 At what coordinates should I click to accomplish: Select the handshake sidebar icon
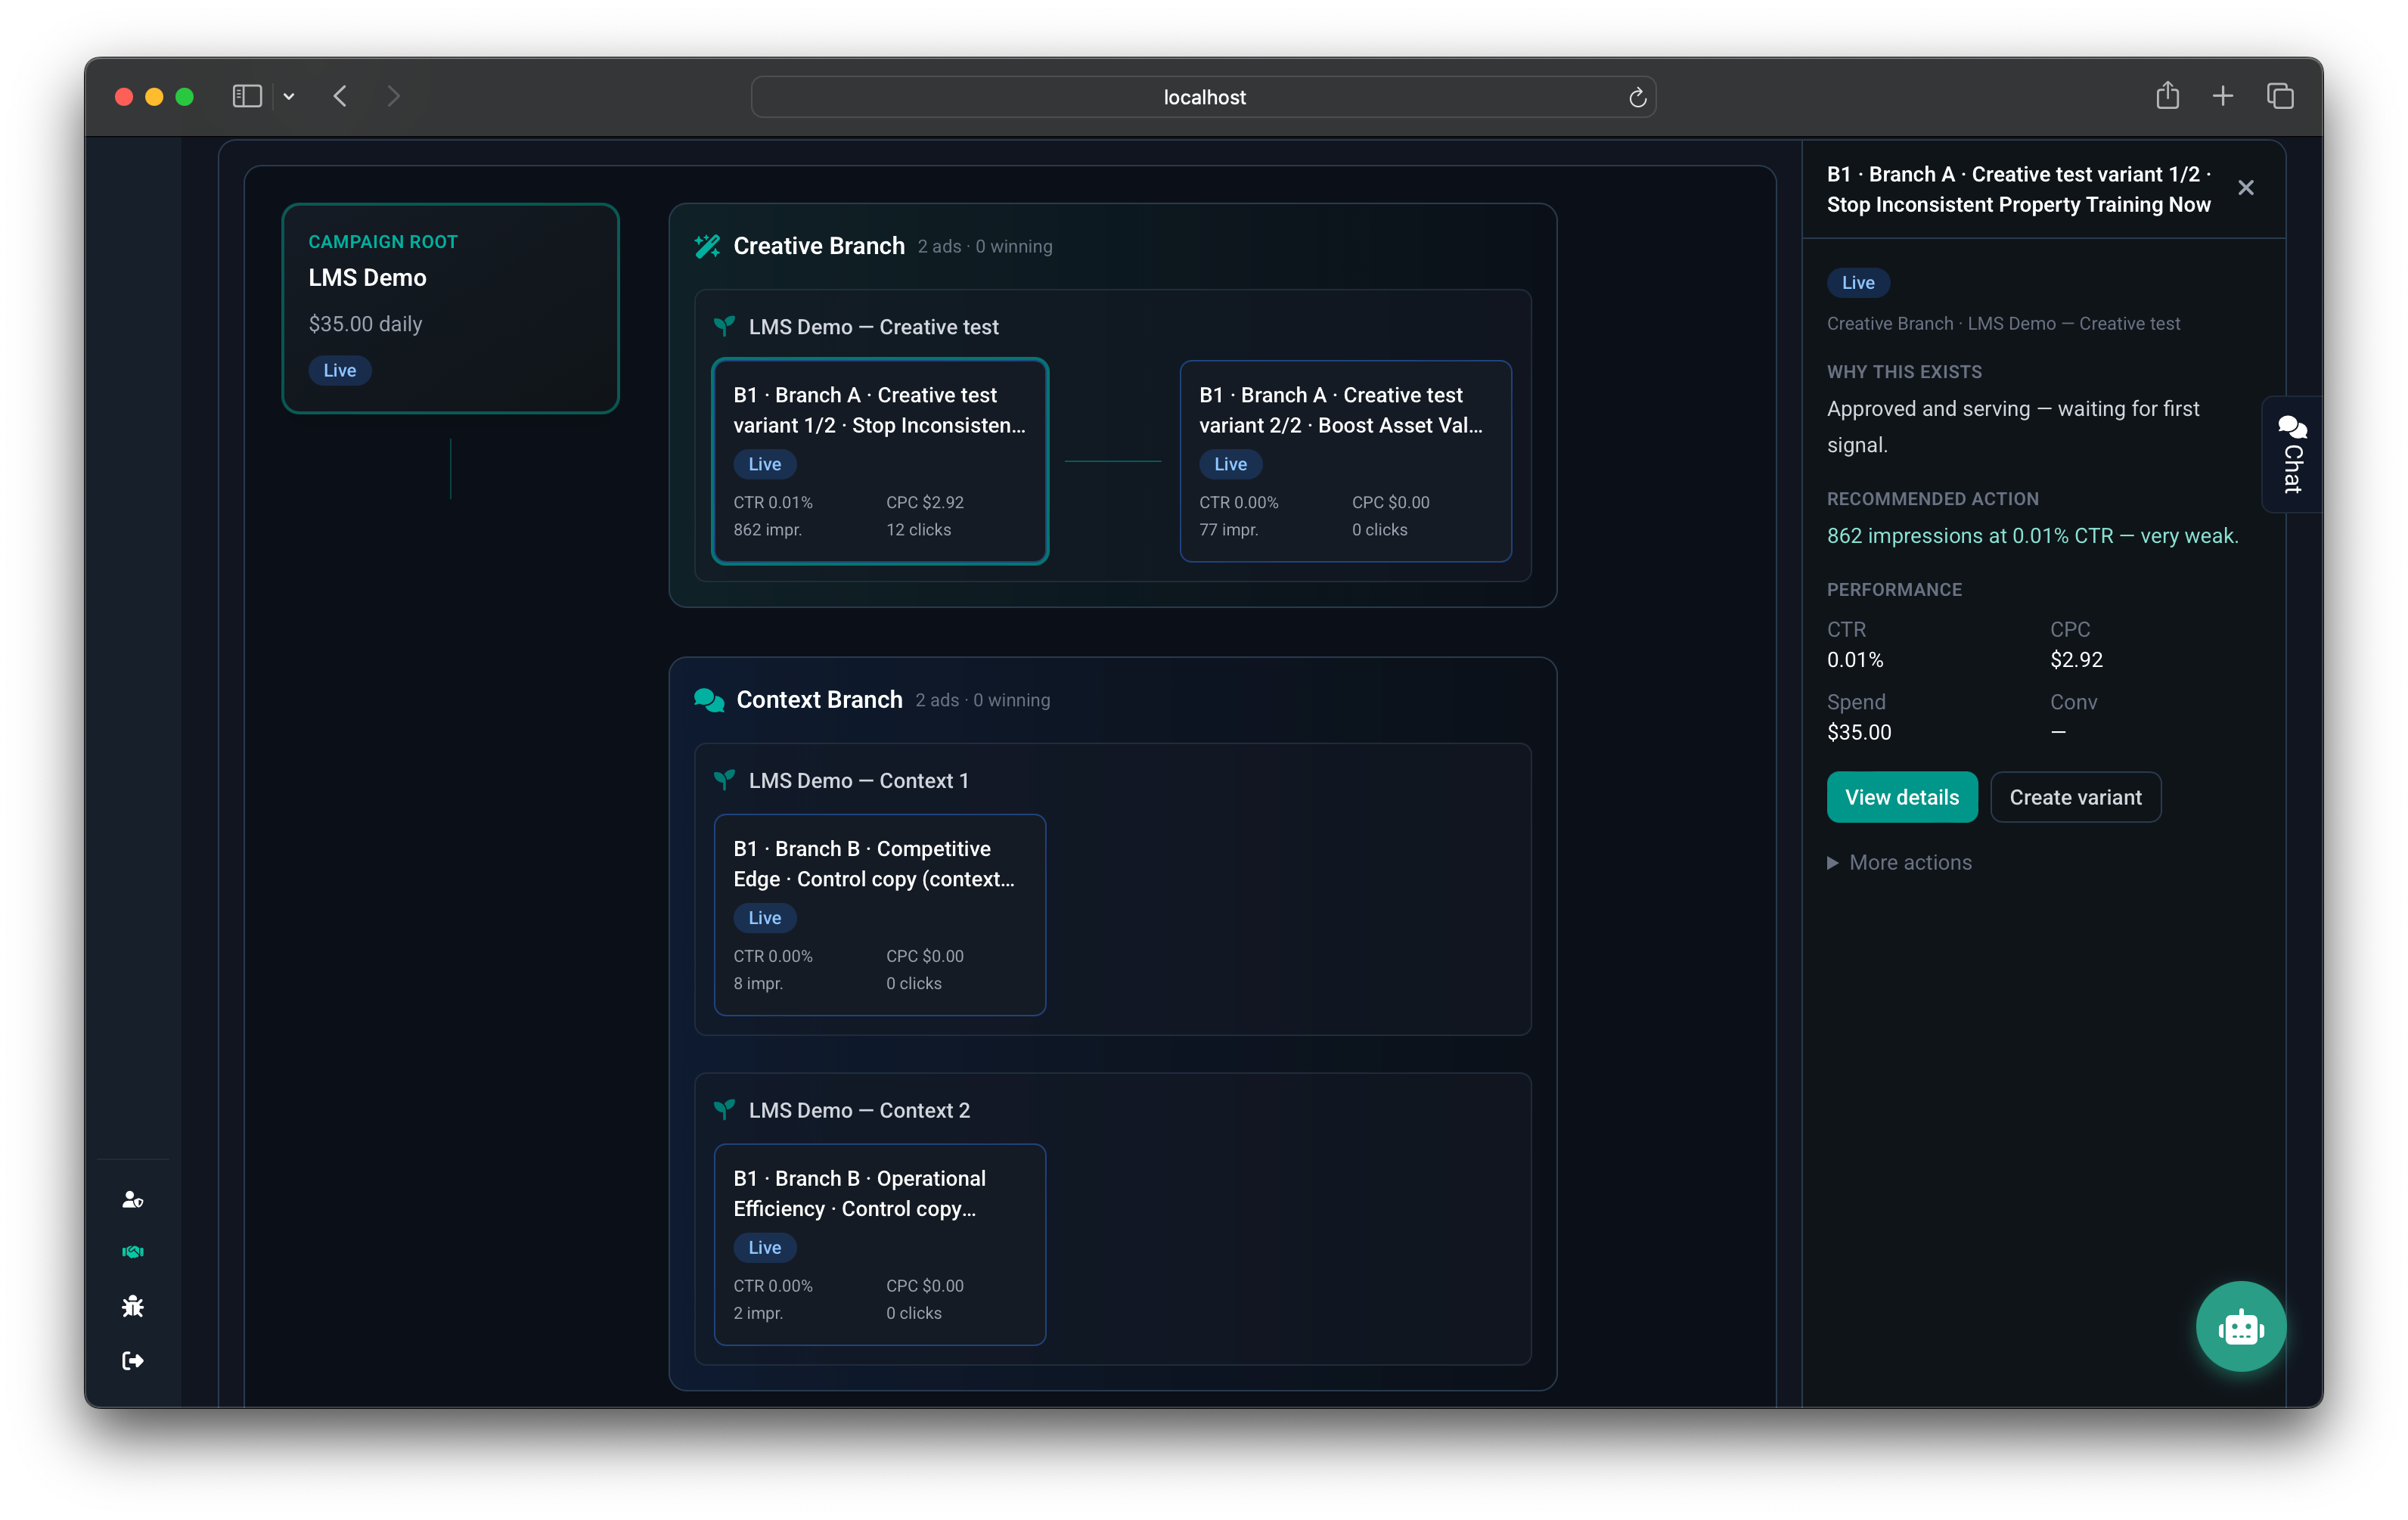click(133, 1252)
